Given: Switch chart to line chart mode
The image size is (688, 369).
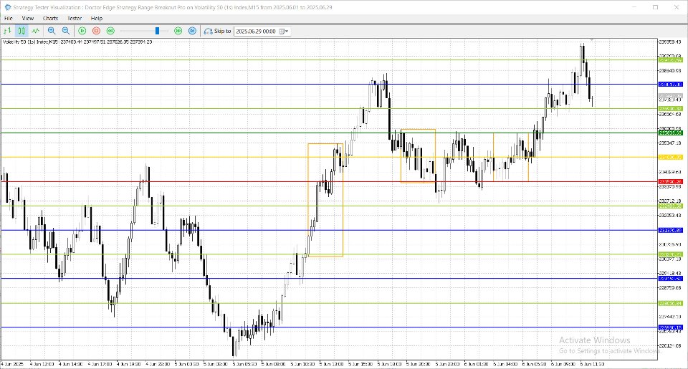Looking at the screenshot, I should [35, 31].
